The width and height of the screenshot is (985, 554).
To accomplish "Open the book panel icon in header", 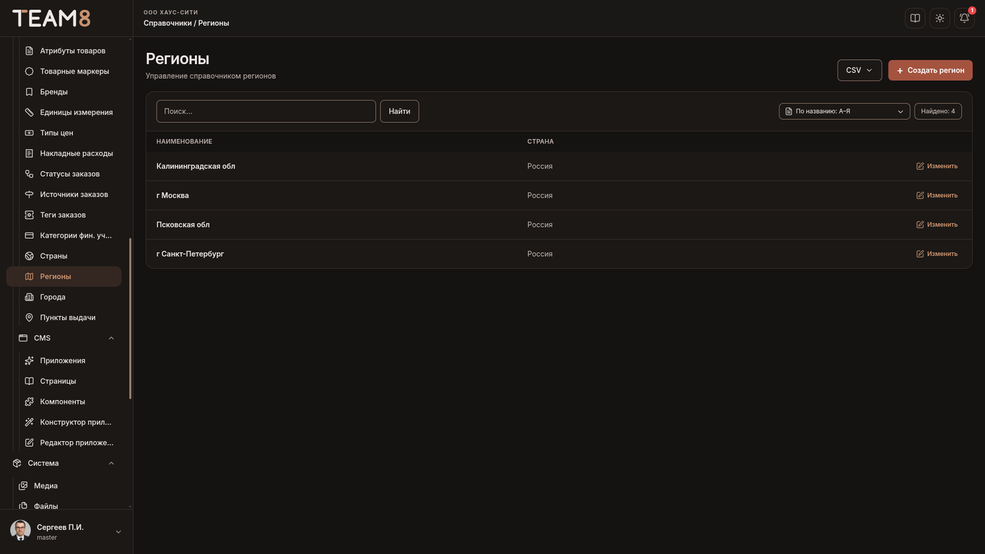I will point(915,18).
